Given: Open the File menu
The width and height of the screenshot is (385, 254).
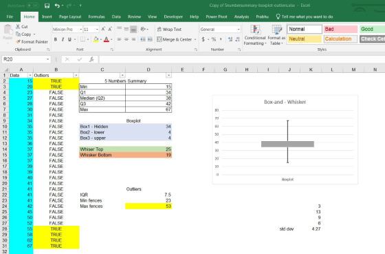Looking at the screenshot, I should pos(10,17).
